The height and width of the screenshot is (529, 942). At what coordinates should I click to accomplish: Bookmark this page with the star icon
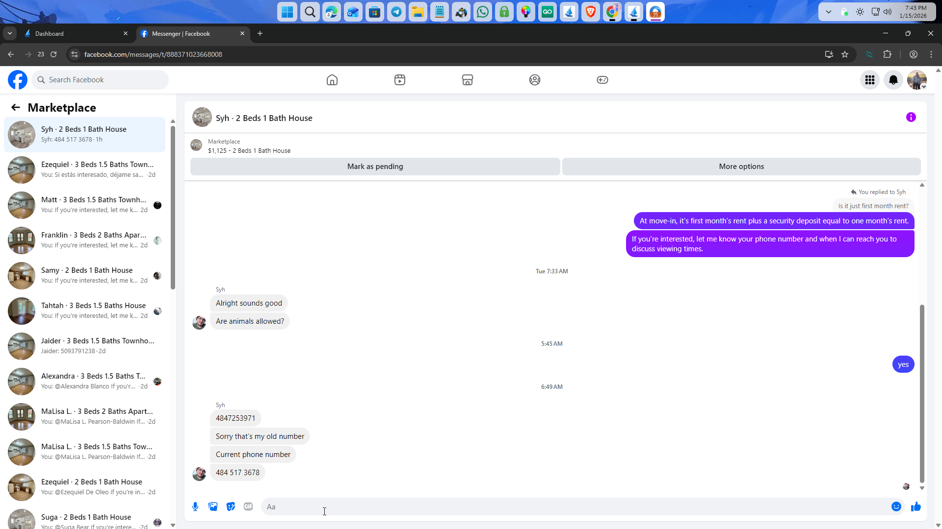tap(845, 54)
